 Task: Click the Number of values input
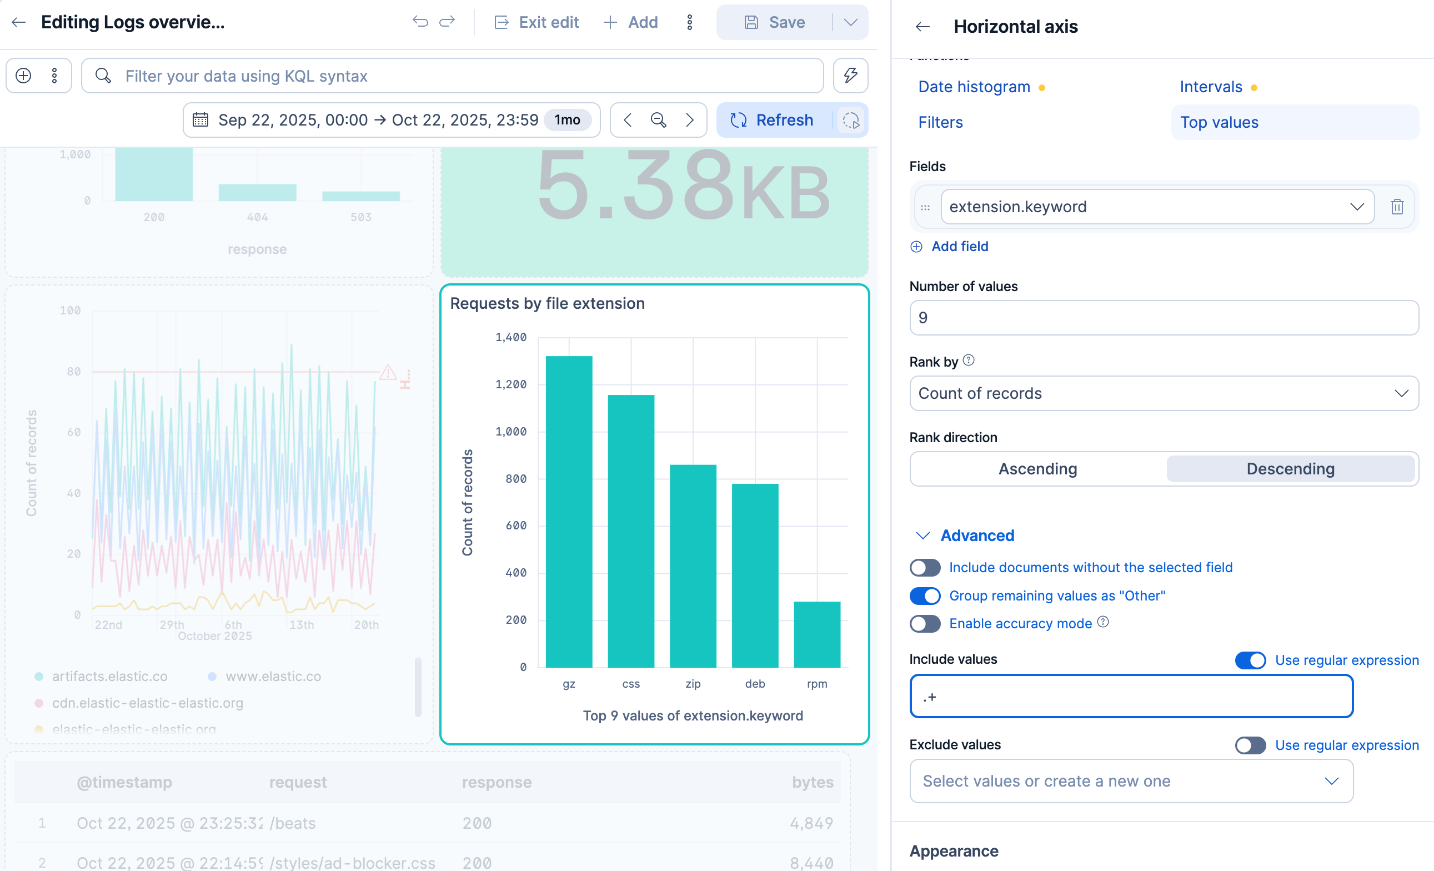pos(1164,318)
